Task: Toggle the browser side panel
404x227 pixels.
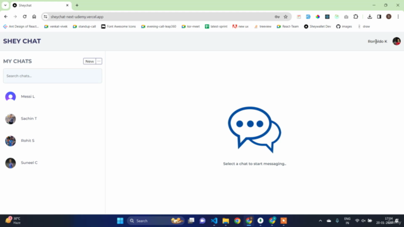Action: [x=379, y=17]
